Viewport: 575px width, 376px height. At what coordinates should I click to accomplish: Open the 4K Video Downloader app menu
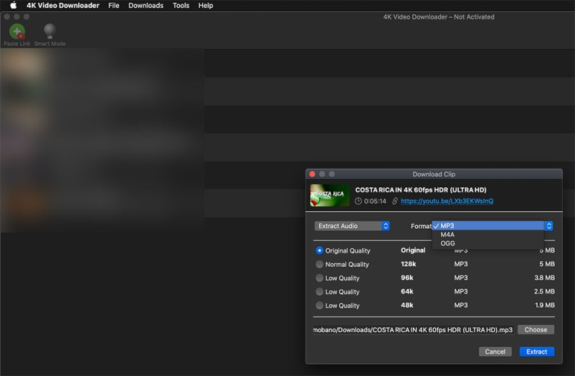pos(62,5)
